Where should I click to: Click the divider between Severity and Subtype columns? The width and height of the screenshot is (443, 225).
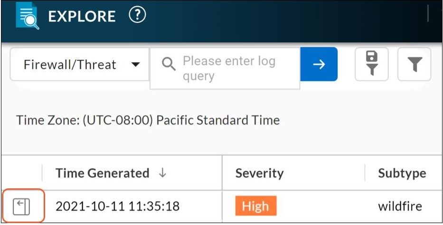pos(365,173)
